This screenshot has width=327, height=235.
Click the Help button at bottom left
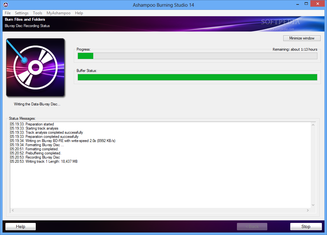(x=20, y=226)
